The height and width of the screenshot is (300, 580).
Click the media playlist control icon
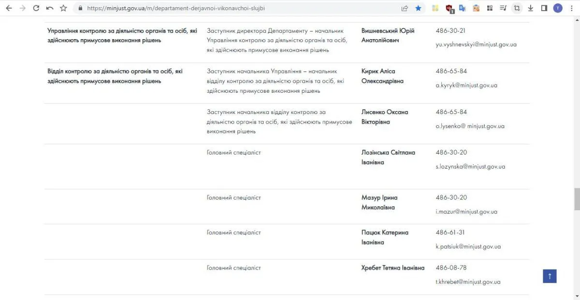point(503,8)
